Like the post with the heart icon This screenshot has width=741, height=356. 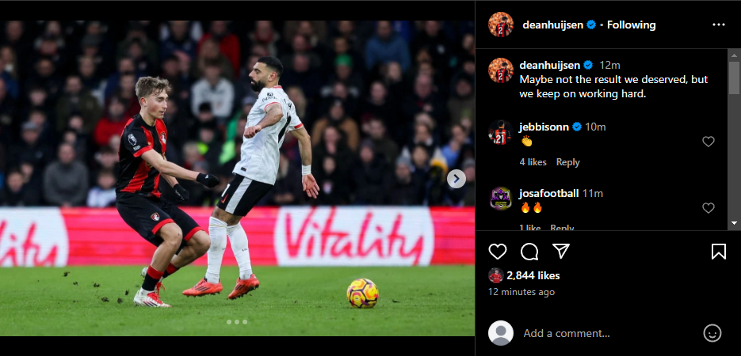click(497, 252)
